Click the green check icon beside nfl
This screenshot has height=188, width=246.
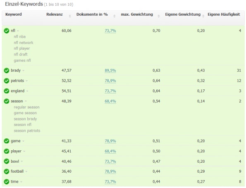pyautogui.click(x=7, y=31)
